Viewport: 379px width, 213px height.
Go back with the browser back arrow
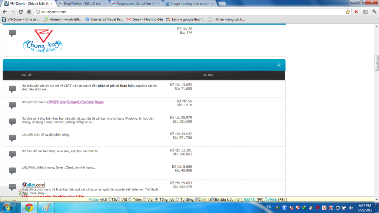click(5, 11)
